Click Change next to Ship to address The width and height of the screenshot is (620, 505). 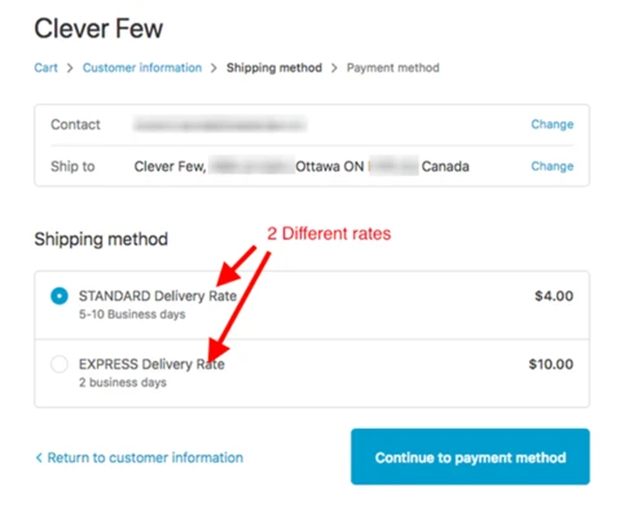pyautogui.click(x=552, y=166)
